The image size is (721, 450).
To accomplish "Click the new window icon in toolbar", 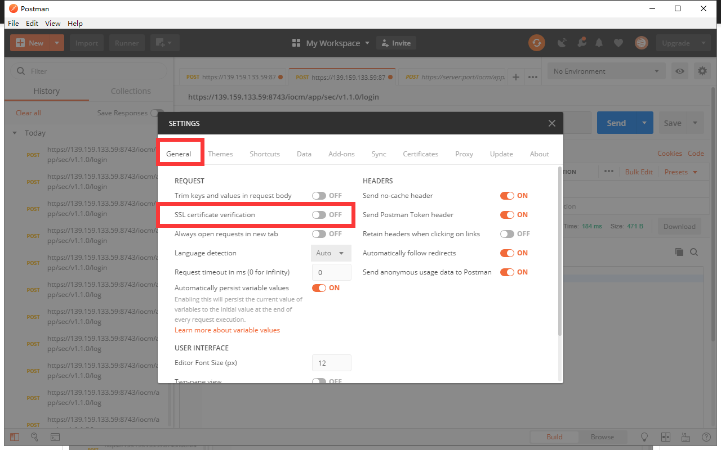I will [164, 43].
